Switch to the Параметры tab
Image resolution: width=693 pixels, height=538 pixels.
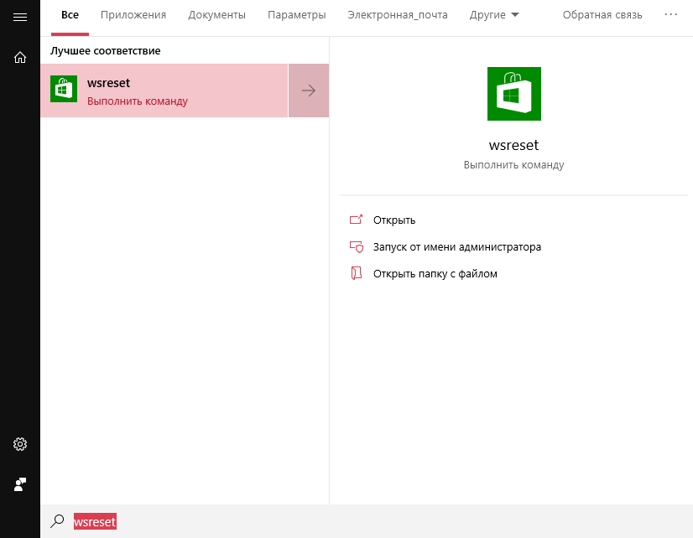click(x=296, y=15)
